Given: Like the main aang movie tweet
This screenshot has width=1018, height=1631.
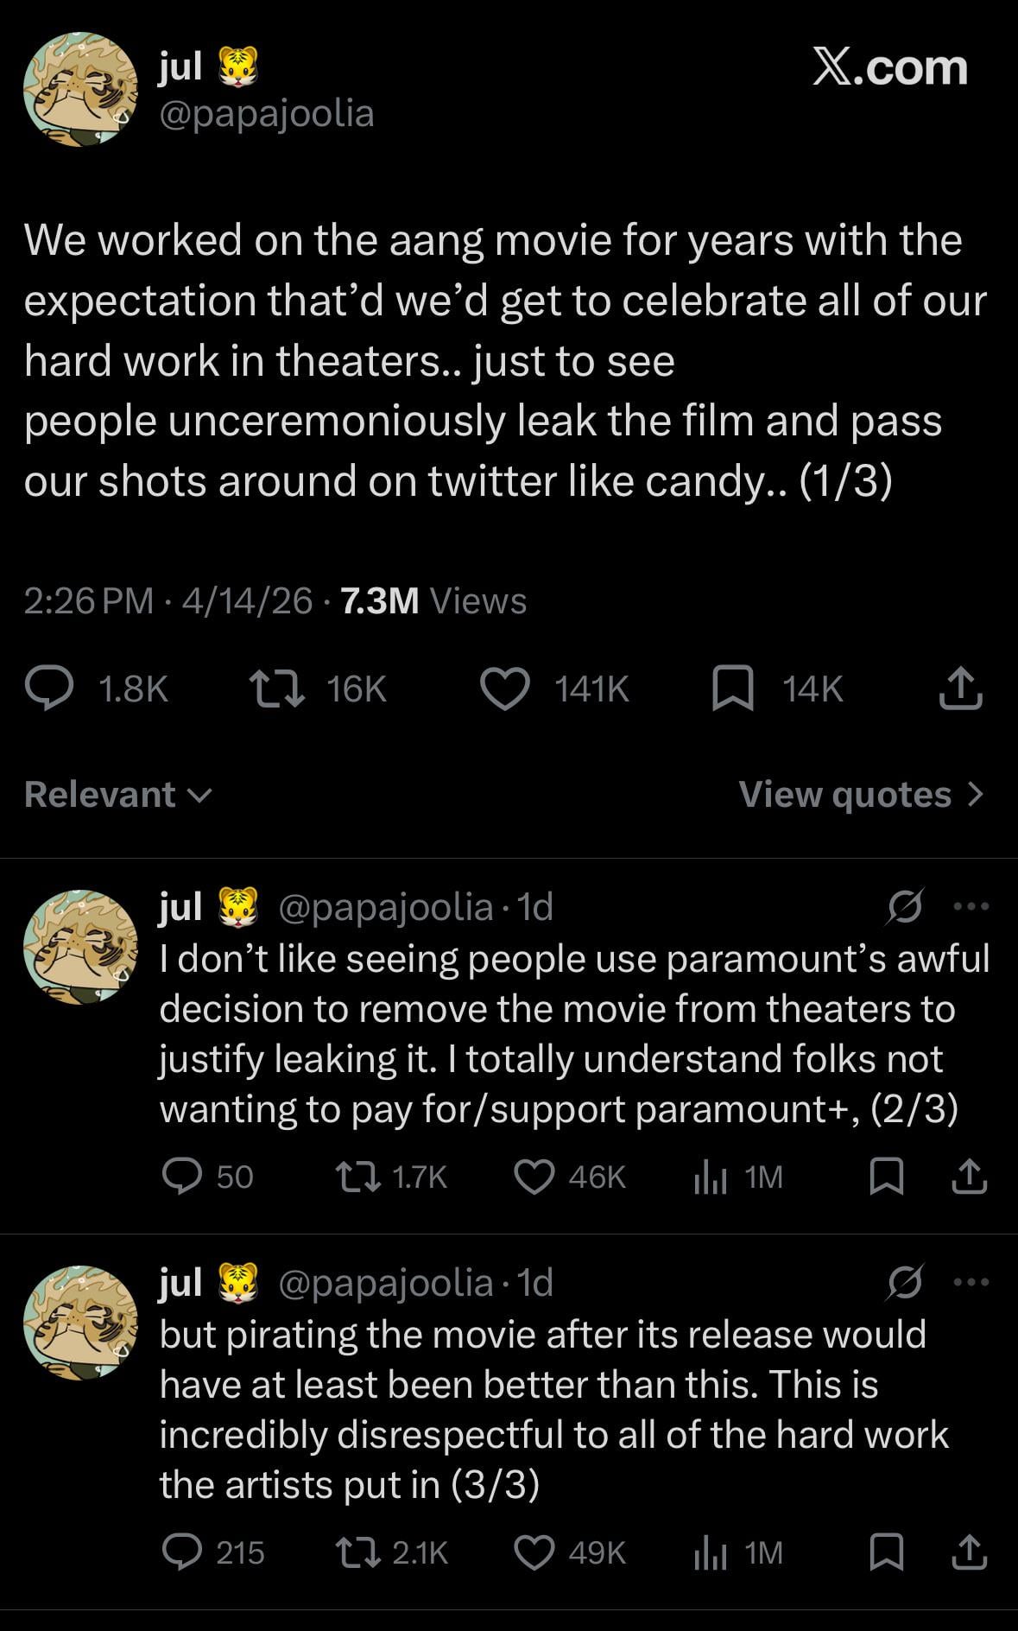Looking at the screenshot, I should point(505,689).
